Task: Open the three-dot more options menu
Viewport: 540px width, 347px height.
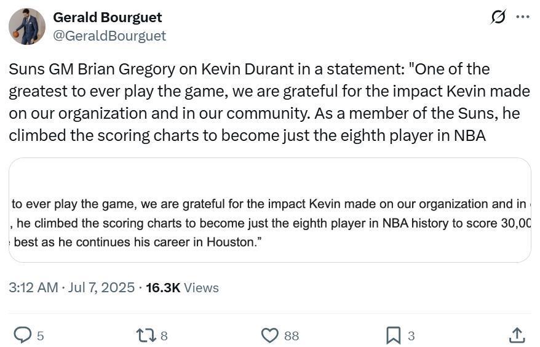Action: click(x=523, y=17)
